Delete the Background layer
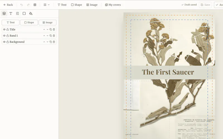Screen dimensions: 223x139 click(54, 42)
